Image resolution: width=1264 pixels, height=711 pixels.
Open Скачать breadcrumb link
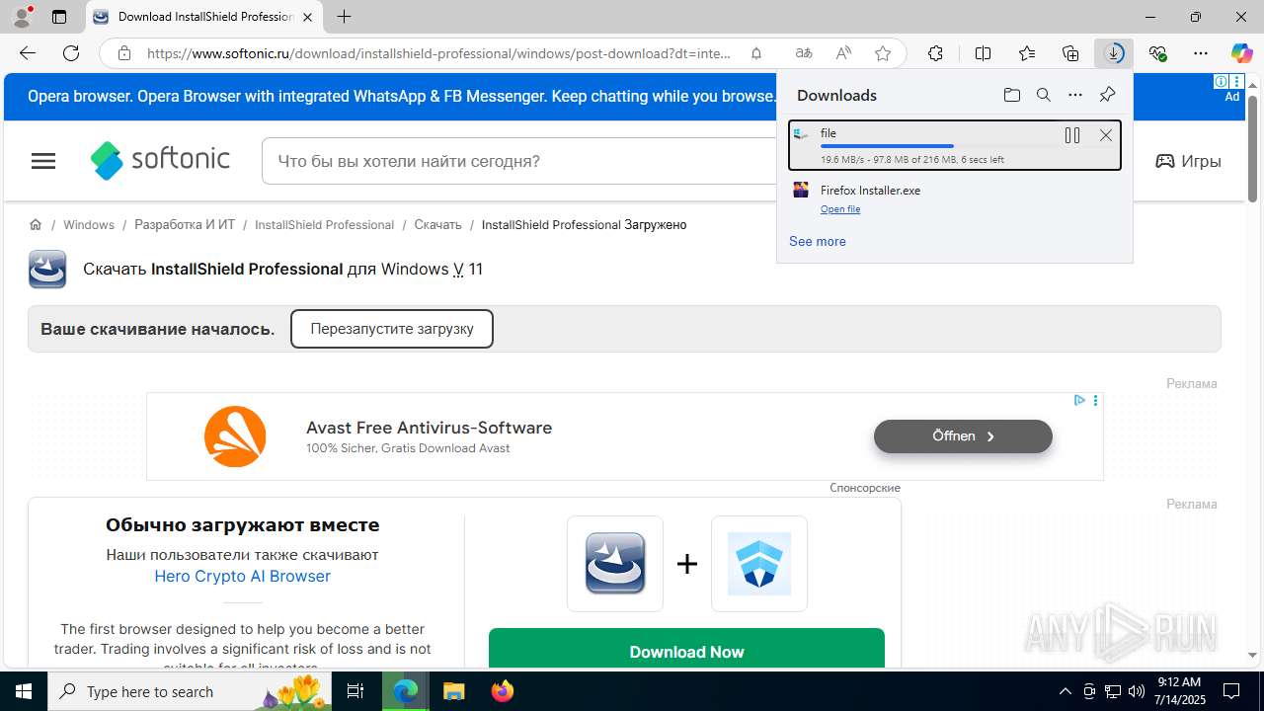pos(437,224)
